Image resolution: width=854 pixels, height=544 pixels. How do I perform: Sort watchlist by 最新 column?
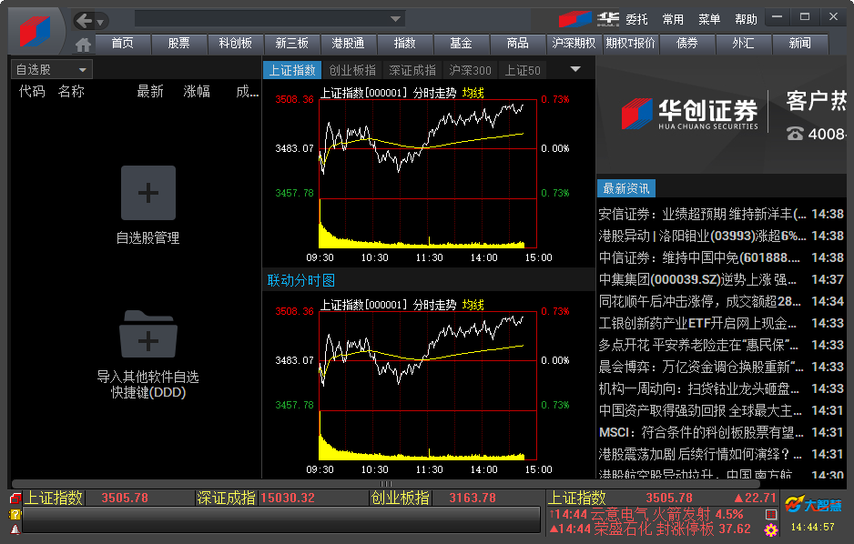coord(150,91)
